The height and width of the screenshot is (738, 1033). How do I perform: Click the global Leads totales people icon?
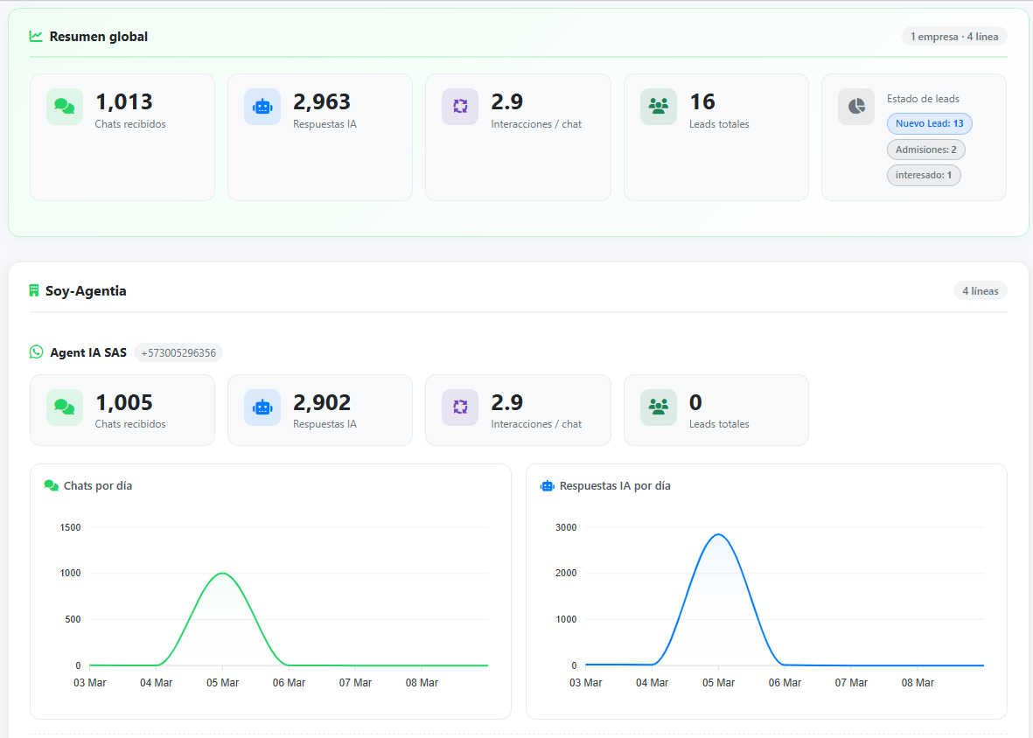tap(658, 106)
